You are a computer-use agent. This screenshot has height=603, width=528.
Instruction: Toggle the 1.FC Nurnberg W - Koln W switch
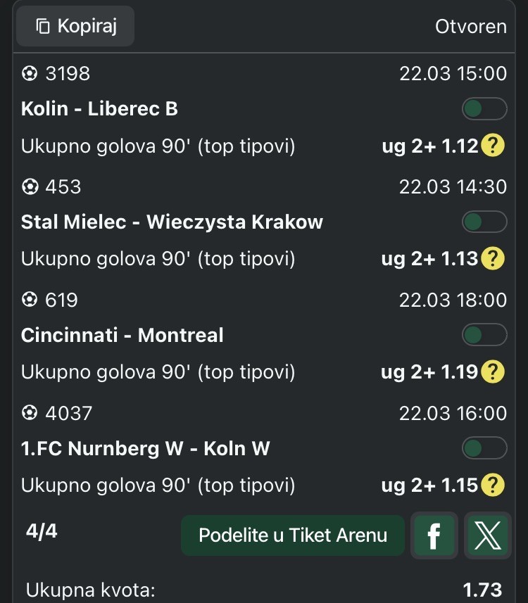(484, 448)
